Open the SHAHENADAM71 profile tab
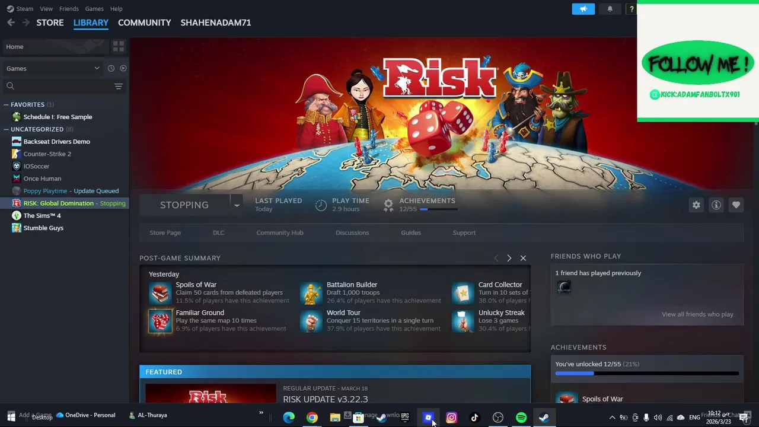759x427 pixels. coord(216,23)
